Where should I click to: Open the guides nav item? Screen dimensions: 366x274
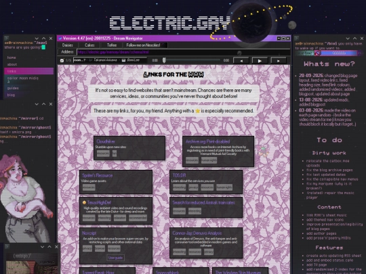click(13, 88)
